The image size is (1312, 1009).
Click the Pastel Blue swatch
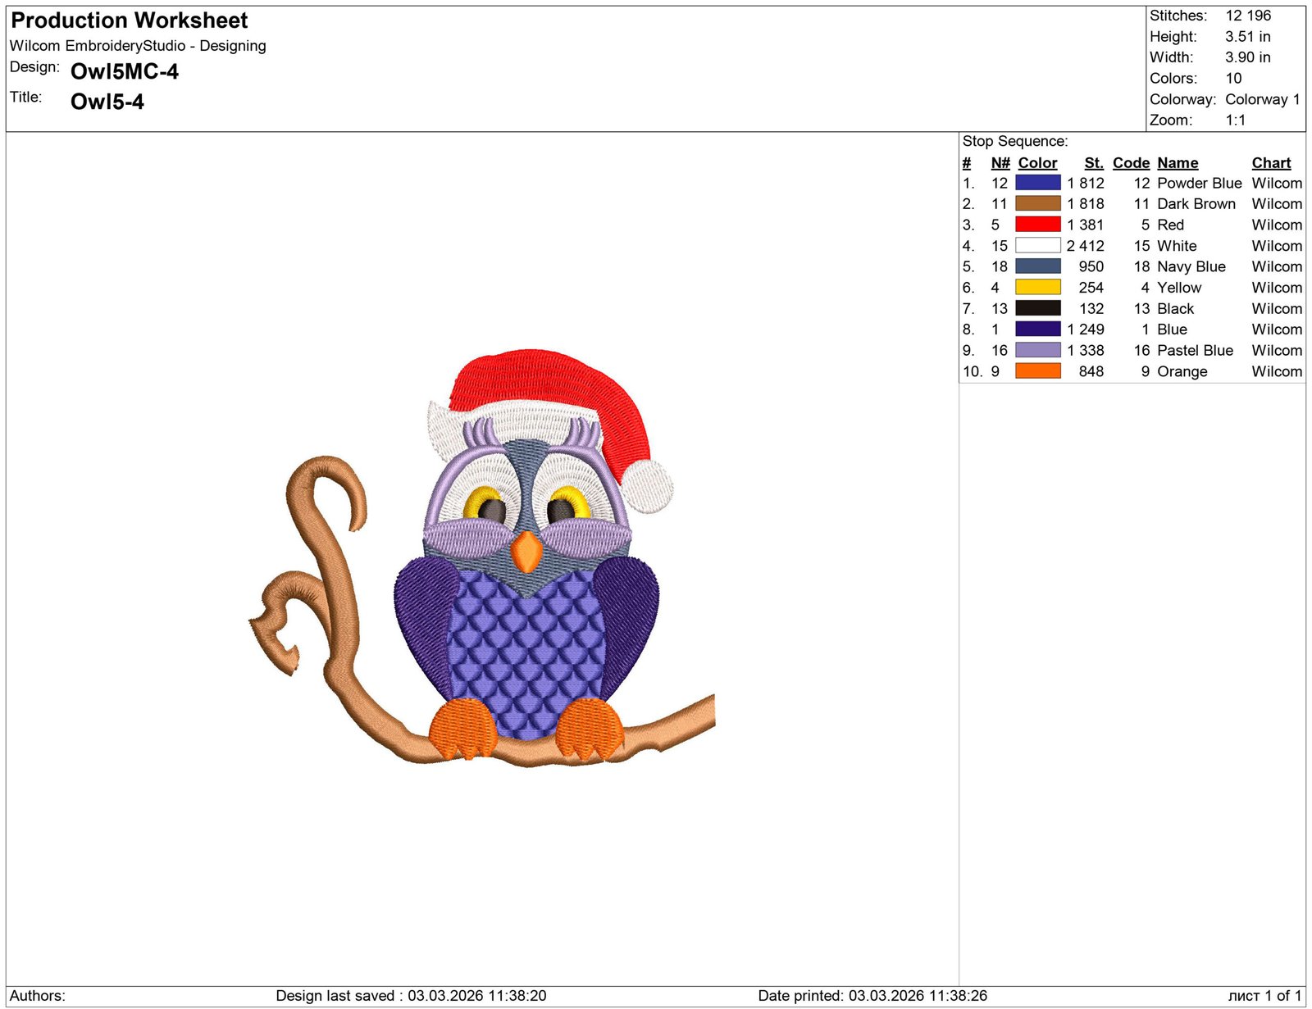(x=1037, y=350)
